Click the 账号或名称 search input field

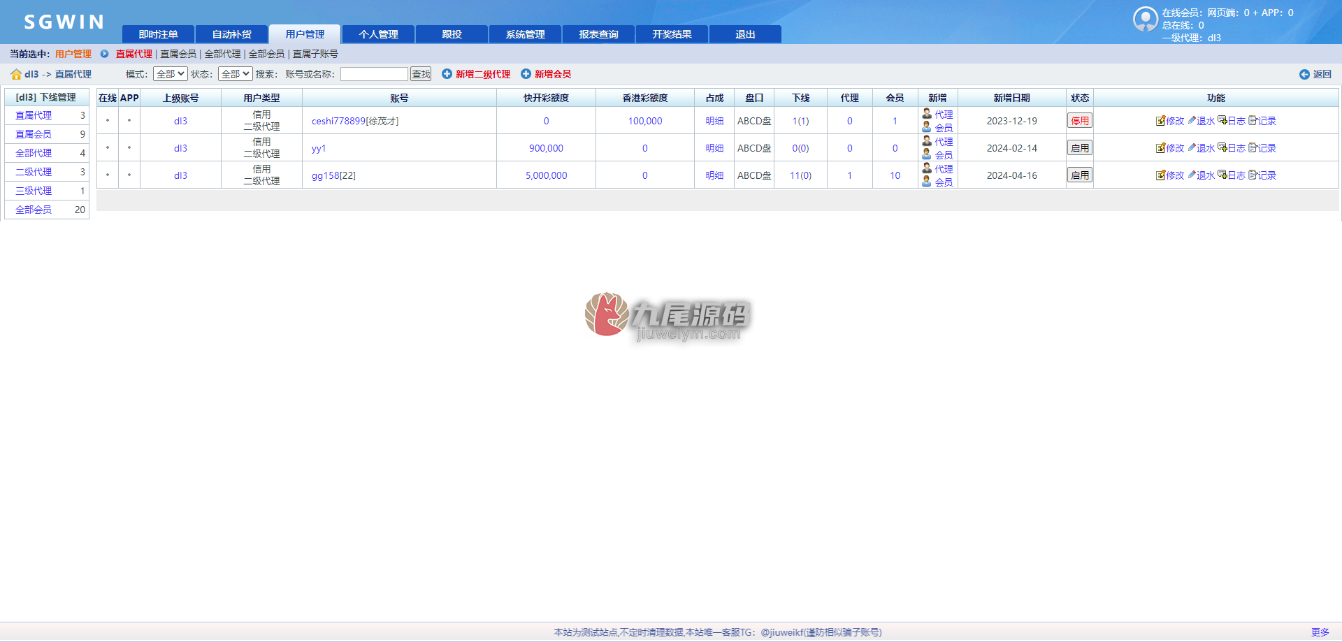pyautogui.click(x=374, y=74)
